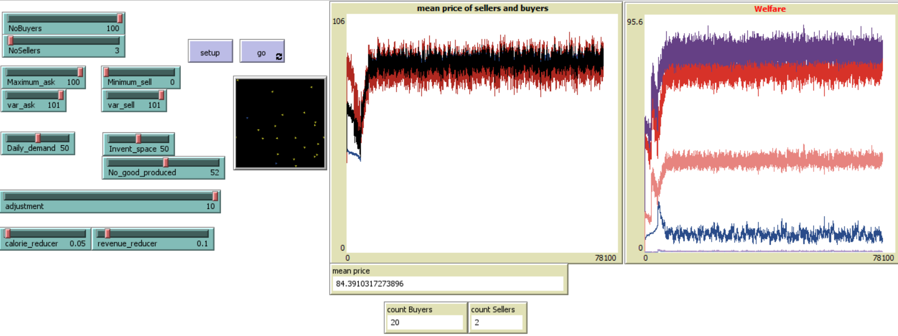
Task: Click the count Buyers monitor
Action: 425,317
